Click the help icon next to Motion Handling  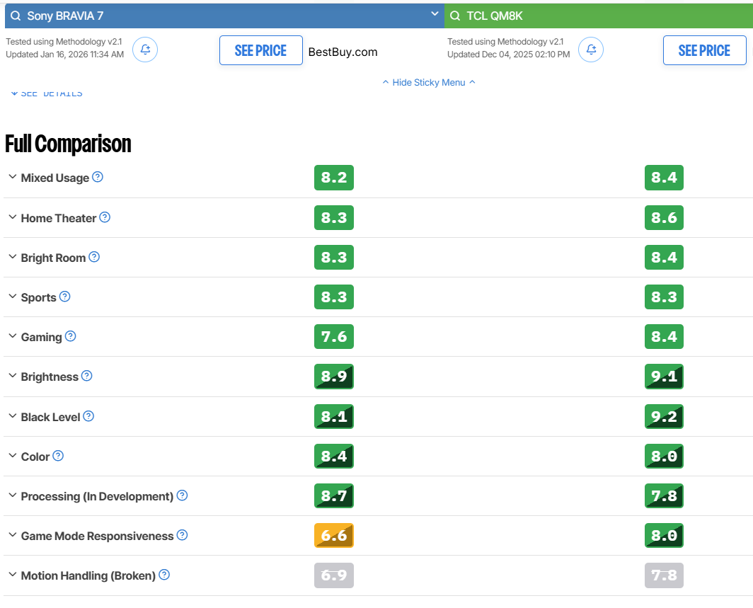(164, 575)
